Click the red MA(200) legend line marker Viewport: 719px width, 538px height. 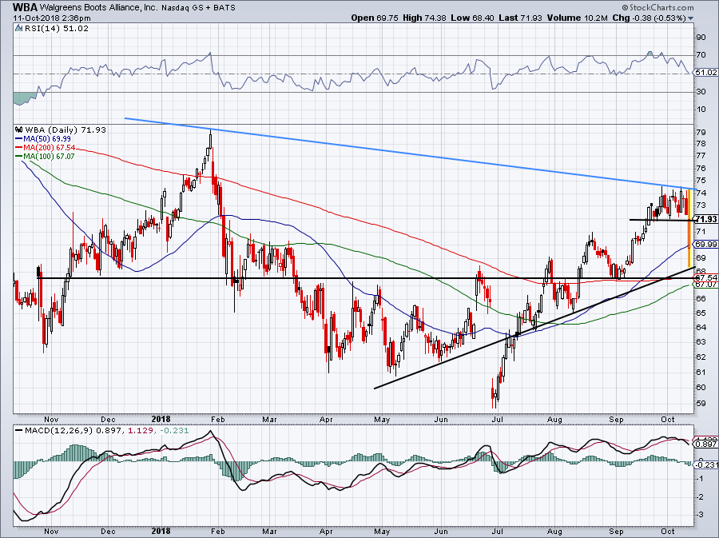click(19, 148)
